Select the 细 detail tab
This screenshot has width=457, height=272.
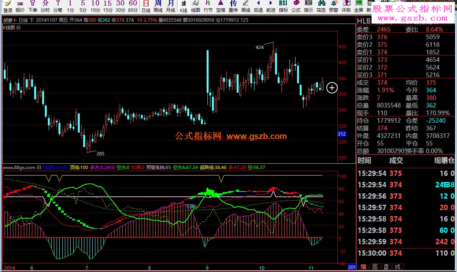pyautogui.click(x=364, y=267)
